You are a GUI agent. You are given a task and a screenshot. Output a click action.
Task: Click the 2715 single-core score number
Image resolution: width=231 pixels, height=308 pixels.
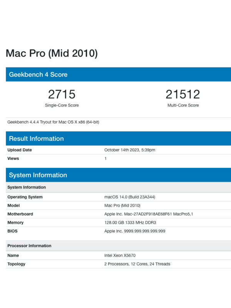(62, 94)
